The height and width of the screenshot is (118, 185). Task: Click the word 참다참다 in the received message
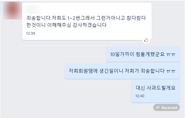tap(136, 18)
